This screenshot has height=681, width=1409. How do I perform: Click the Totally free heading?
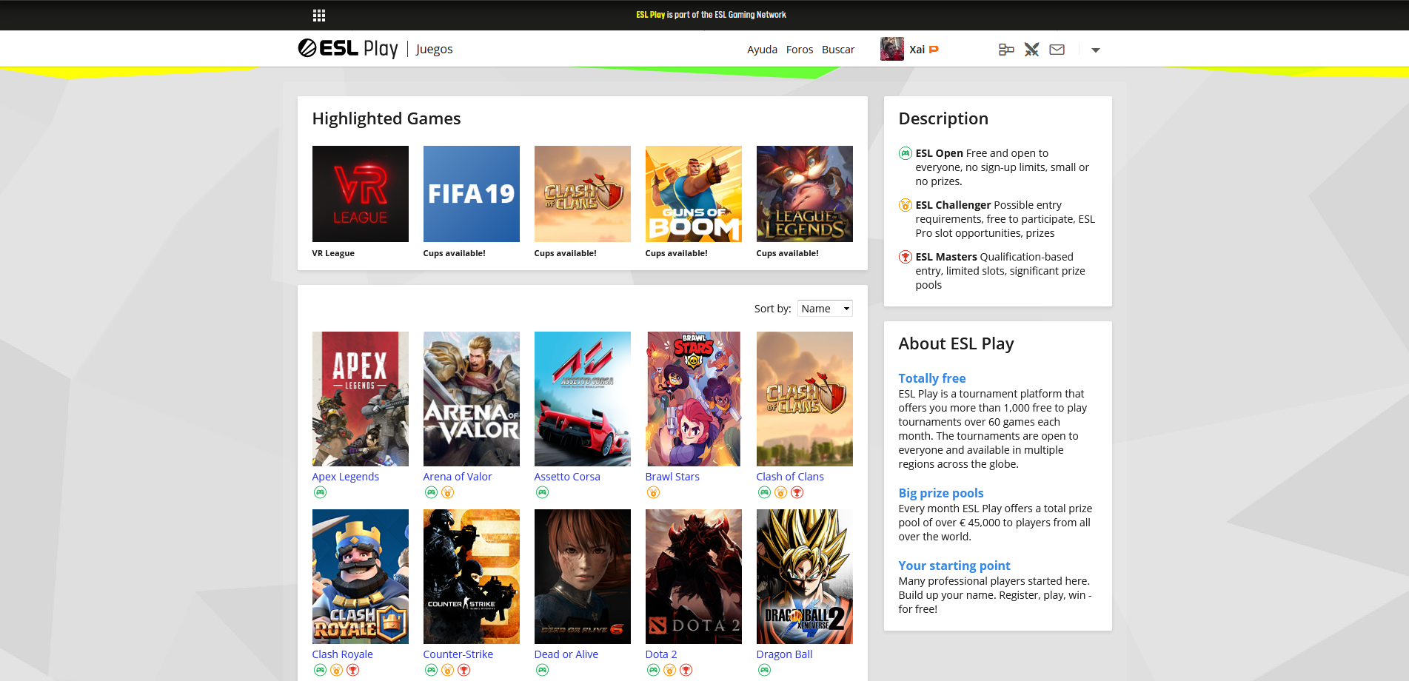click(932, 378)
